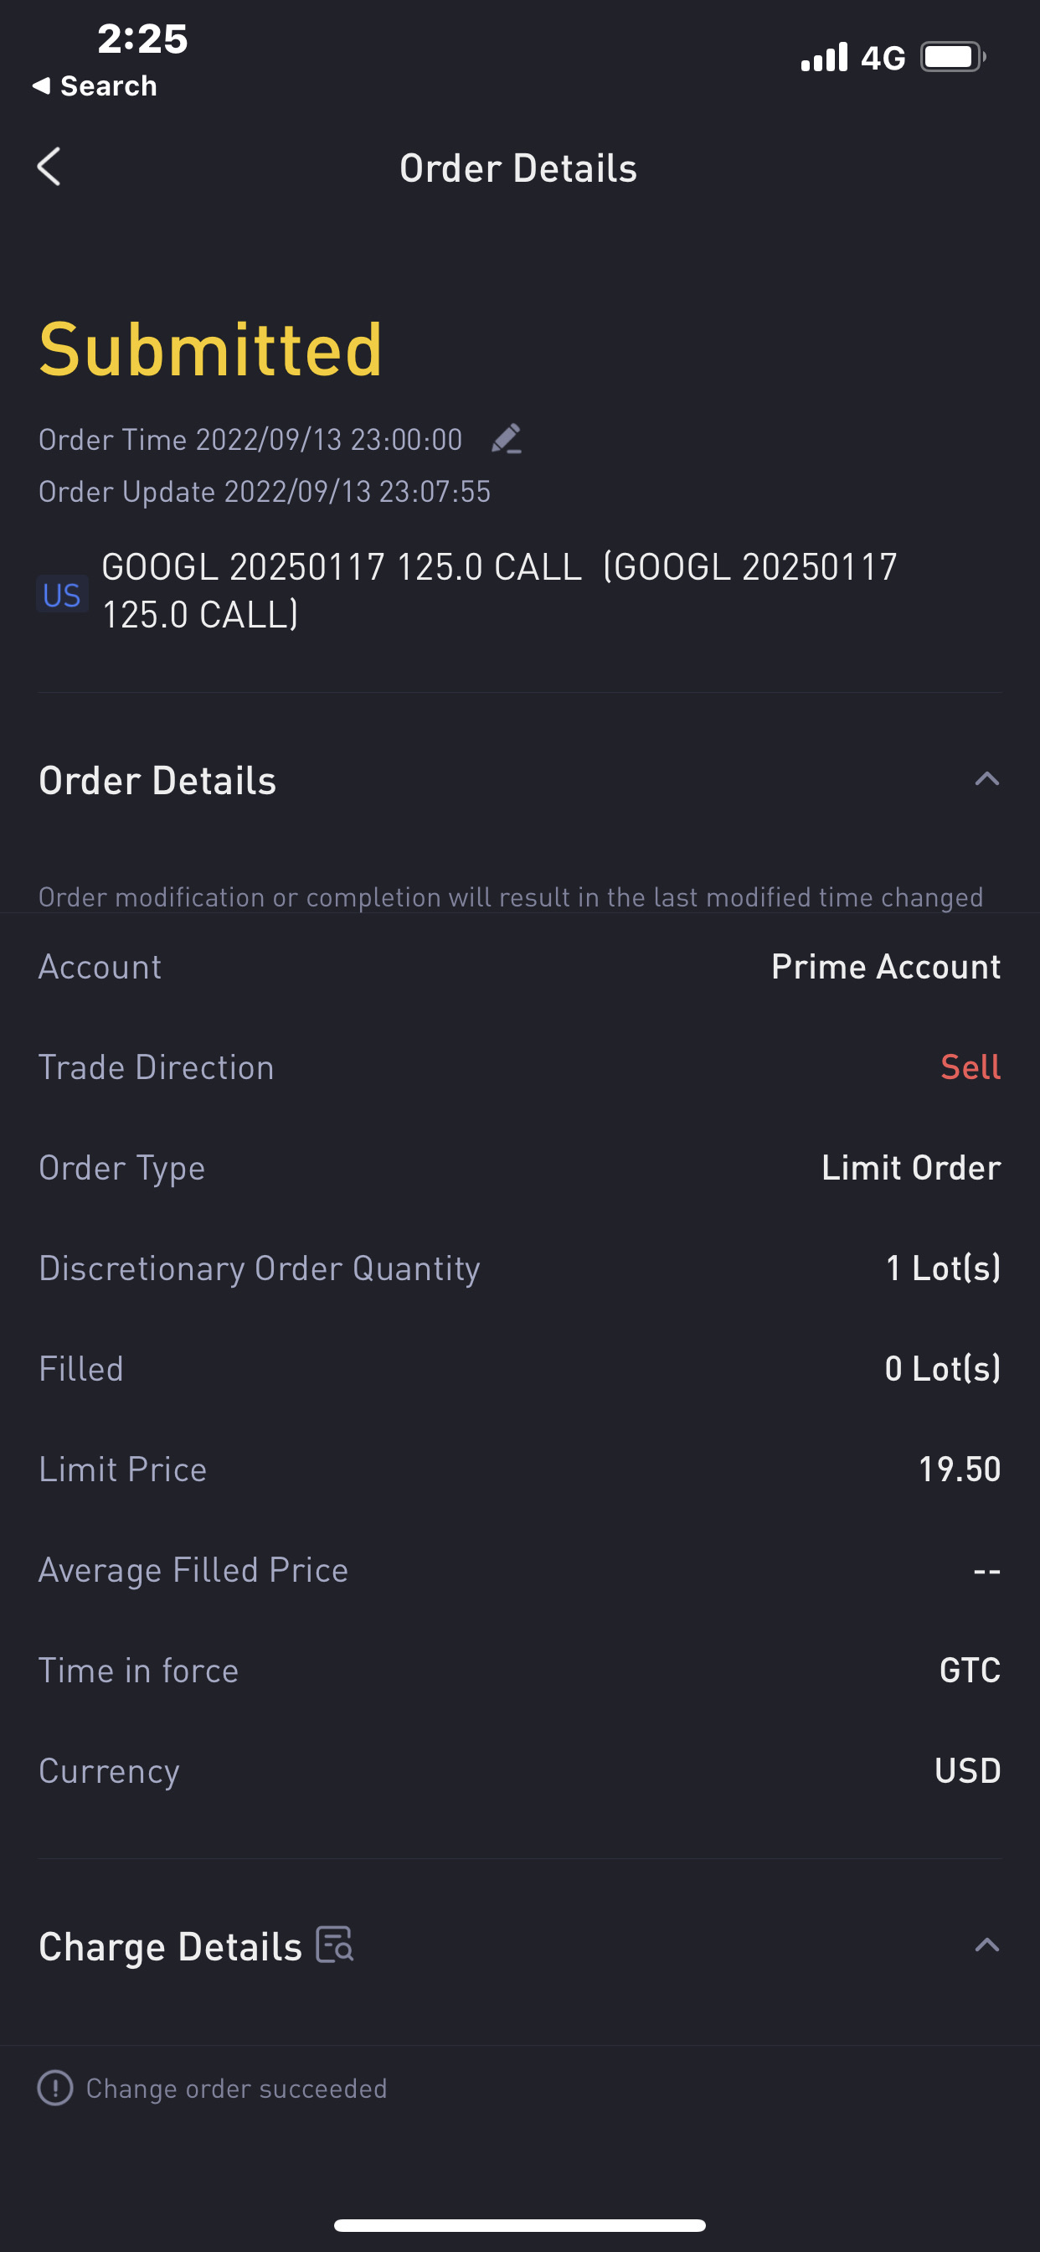1040x2252 pixels.
Task: Tap the US market badge icon
Action: (62, 595)
